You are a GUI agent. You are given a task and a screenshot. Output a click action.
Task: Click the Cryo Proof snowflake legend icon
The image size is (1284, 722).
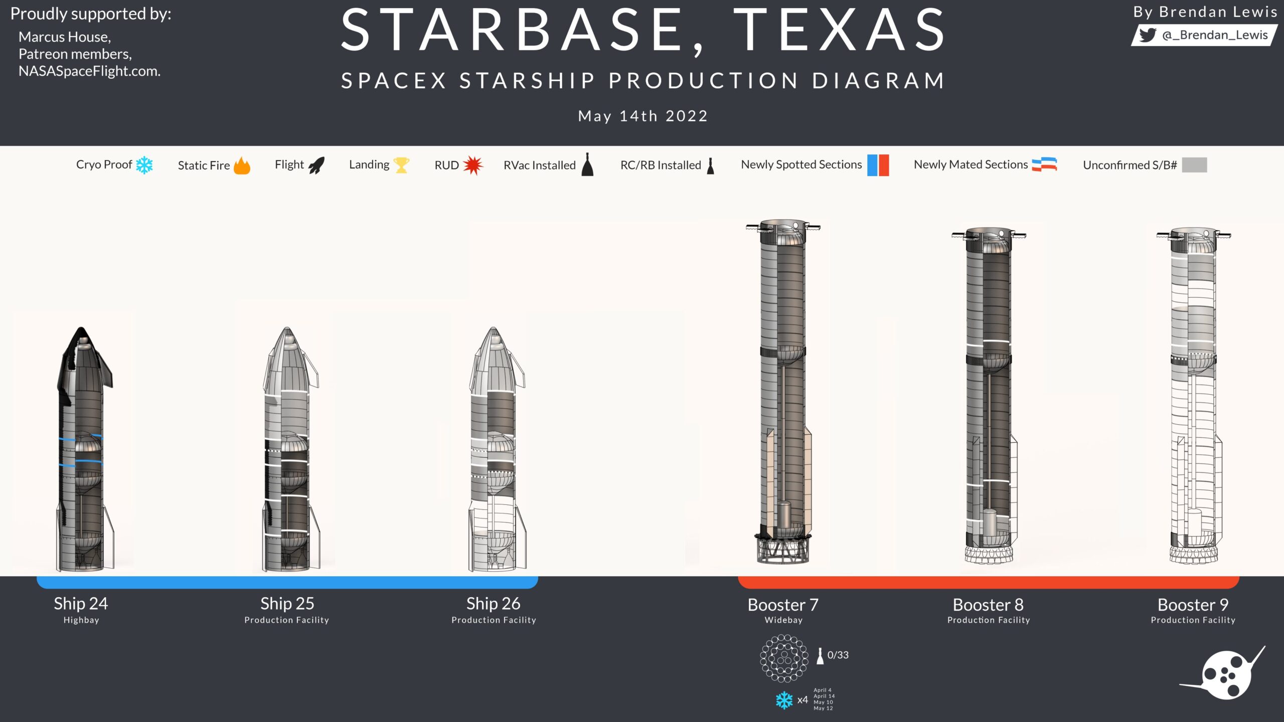coord(144,165)
